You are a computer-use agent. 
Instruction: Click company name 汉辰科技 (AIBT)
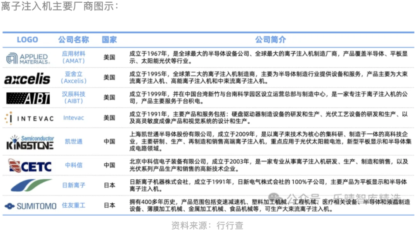point(73,97)
